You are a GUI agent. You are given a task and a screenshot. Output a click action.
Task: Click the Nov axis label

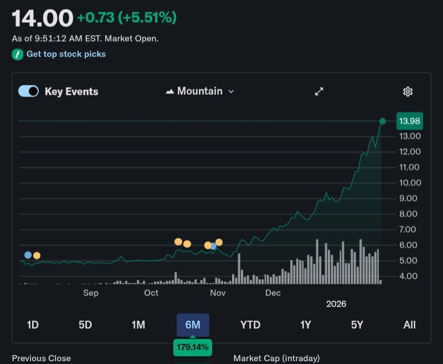coord(218,293)
